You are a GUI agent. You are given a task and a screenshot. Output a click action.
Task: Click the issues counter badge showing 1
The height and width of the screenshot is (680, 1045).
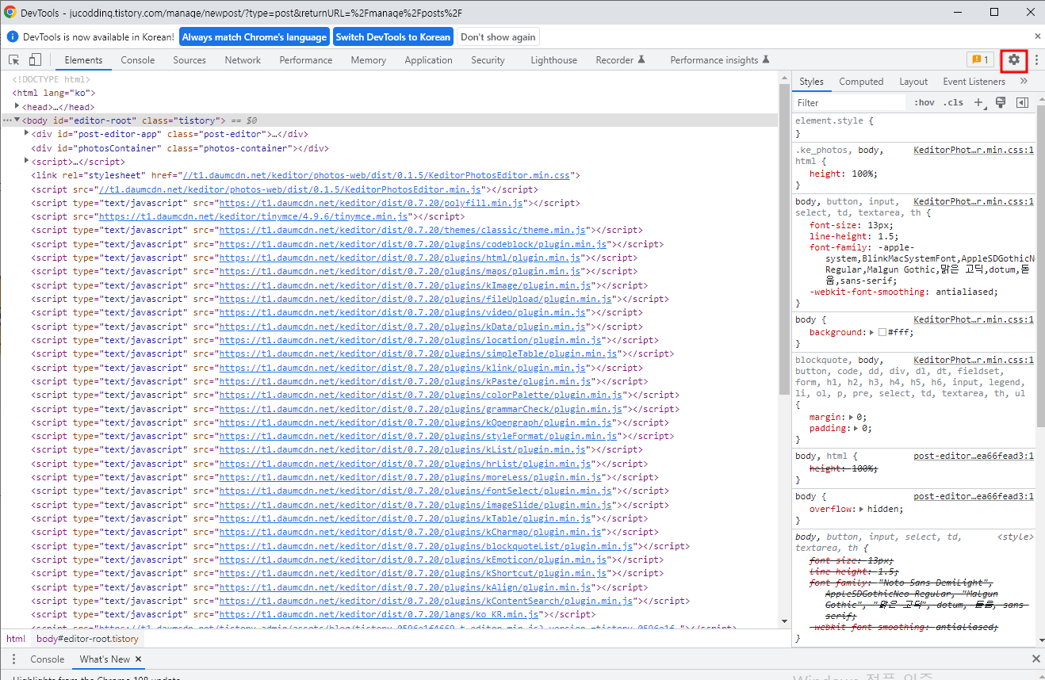[980, 60]
